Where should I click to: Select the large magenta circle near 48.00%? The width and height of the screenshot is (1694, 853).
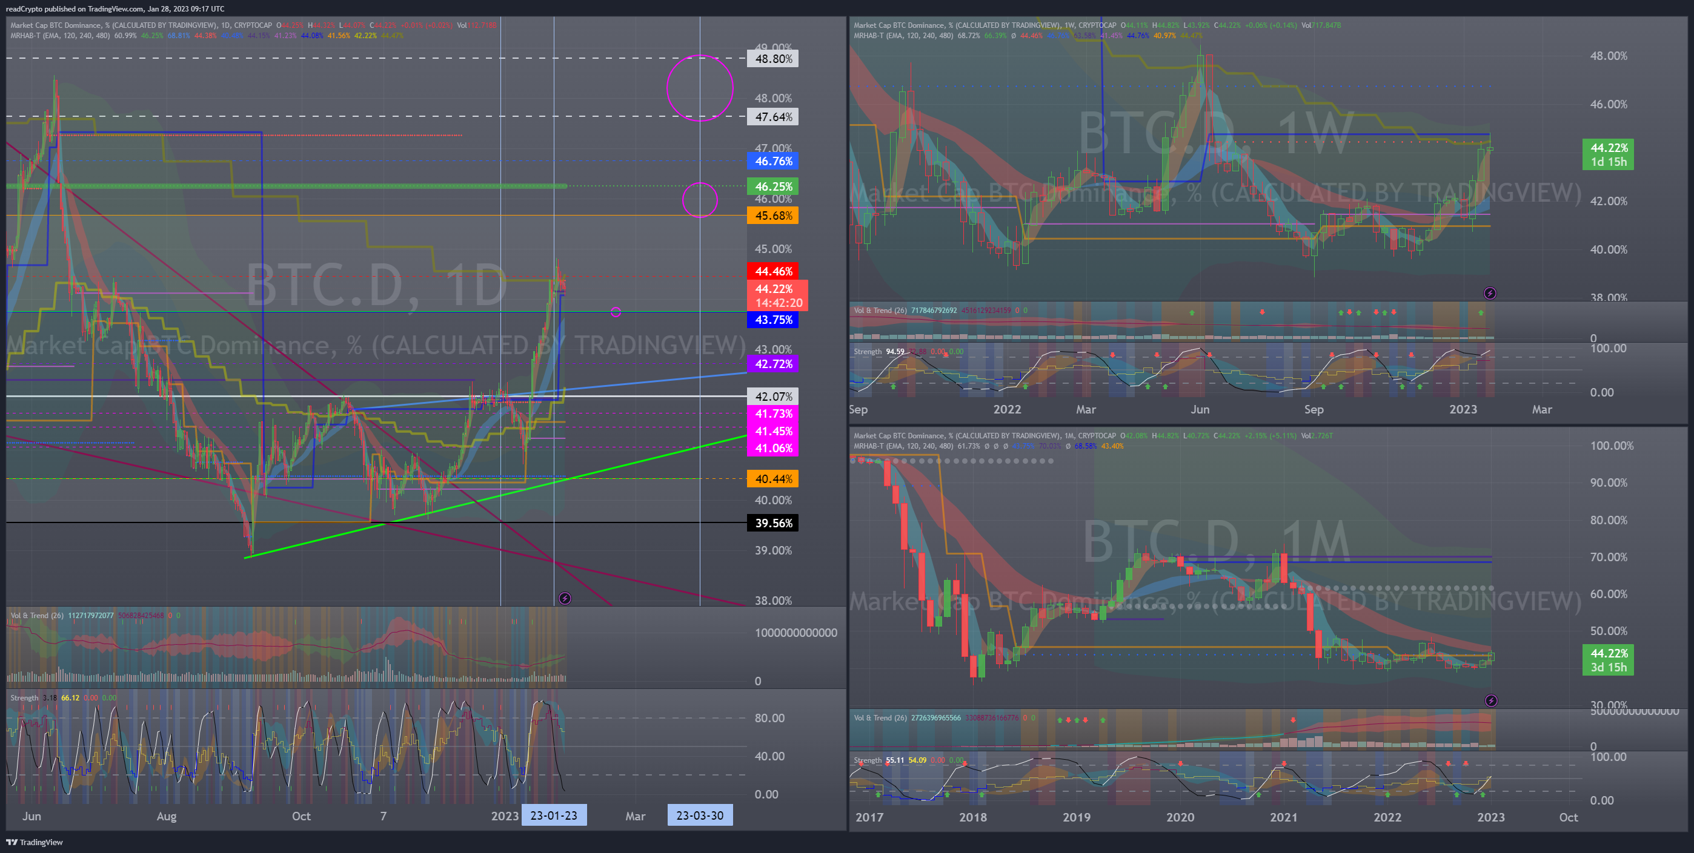pyautogui.click(x=700, y=88)
